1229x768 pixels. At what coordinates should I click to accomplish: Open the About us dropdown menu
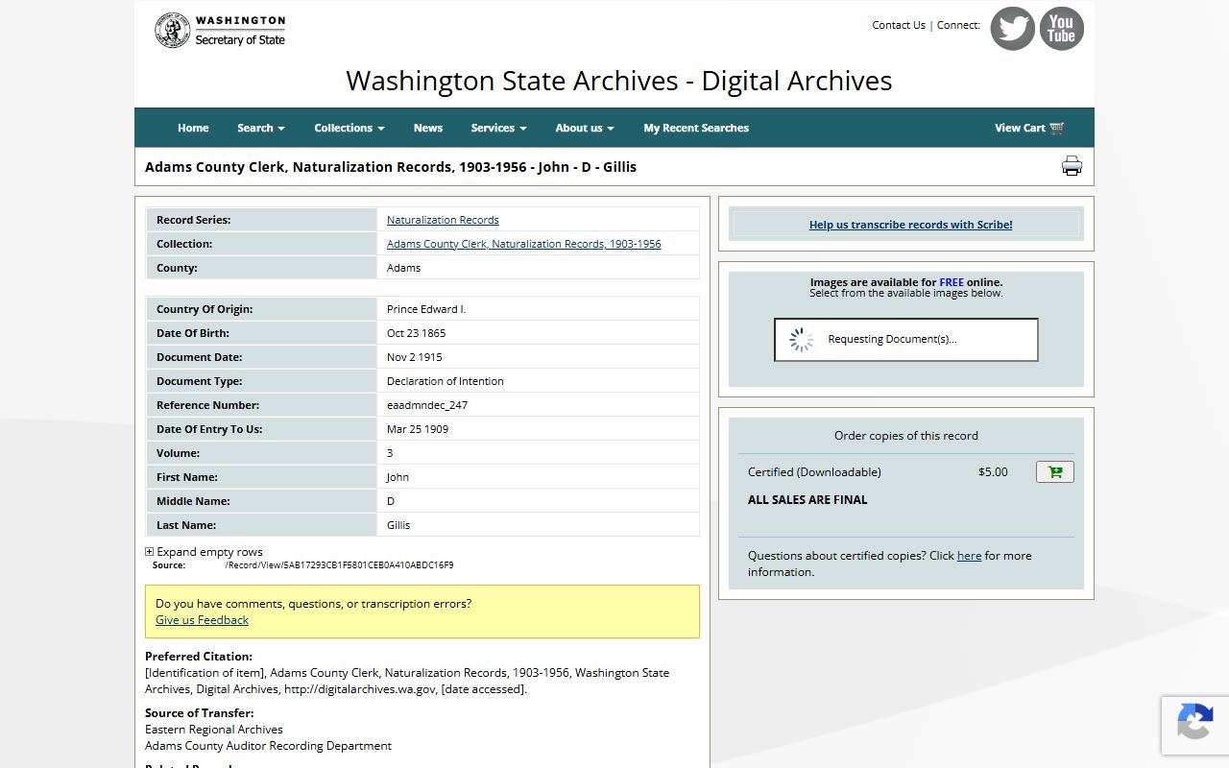(585, 128)
